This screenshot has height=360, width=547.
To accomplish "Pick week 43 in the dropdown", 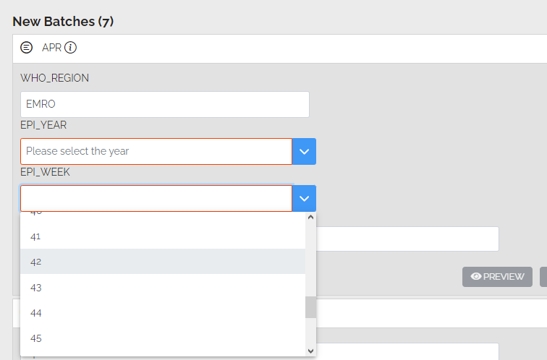I will 163,287.
